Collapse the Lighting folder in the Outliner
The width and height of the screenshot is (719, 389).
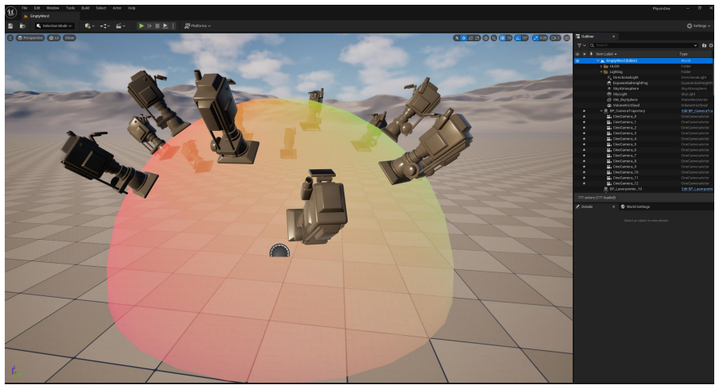pyautogui.click(x=601, y=72)
